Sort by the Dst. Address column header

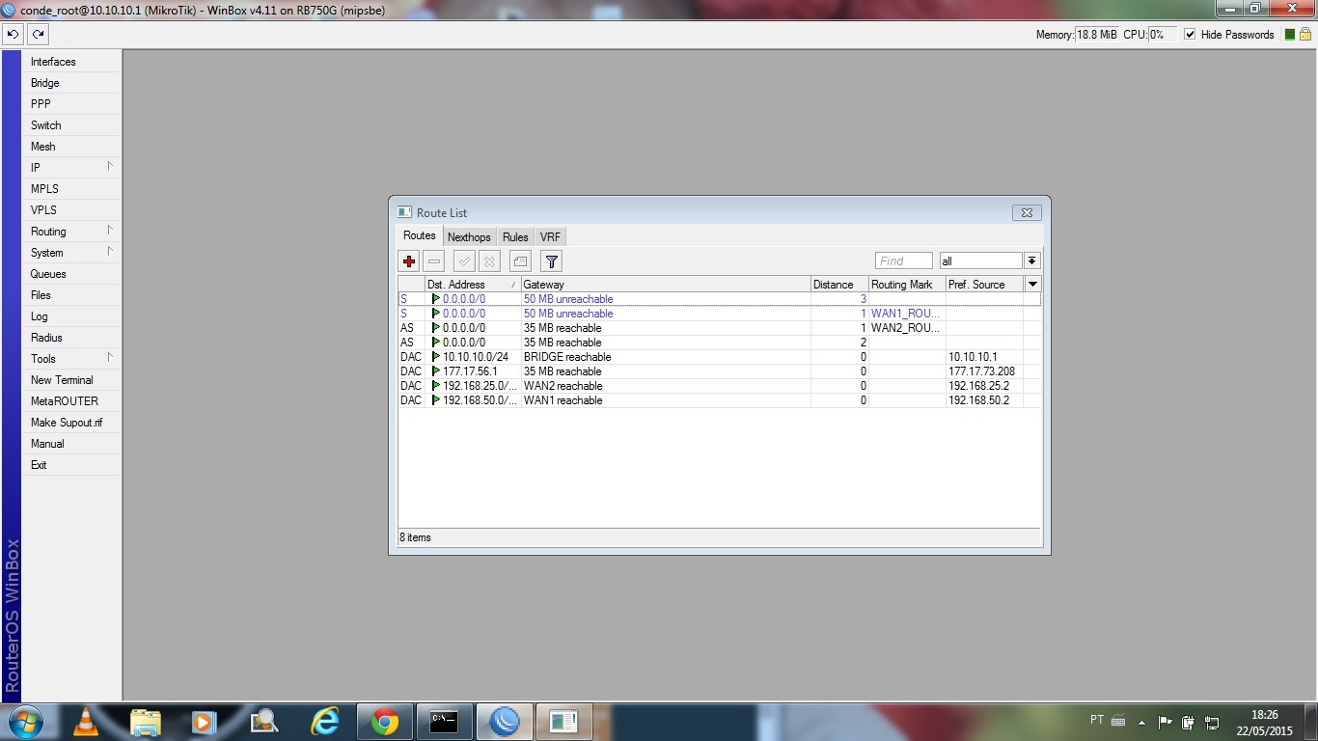point(473,285)
